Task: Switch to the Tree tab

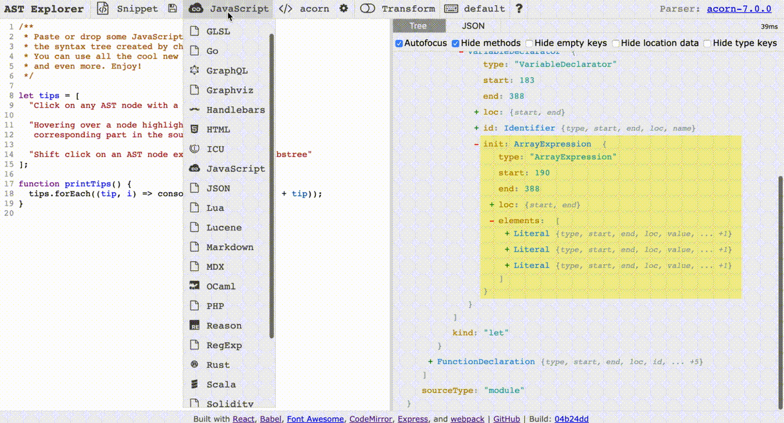Action: (x=419, y=26)
